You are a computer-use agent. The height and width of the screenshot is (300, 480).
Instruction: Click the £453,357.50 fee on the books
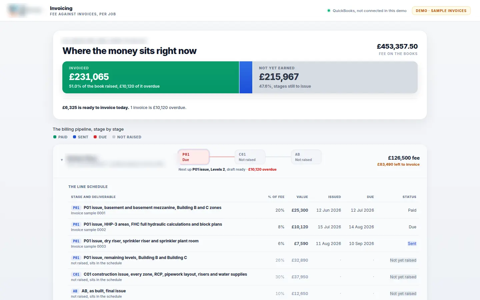397,46
